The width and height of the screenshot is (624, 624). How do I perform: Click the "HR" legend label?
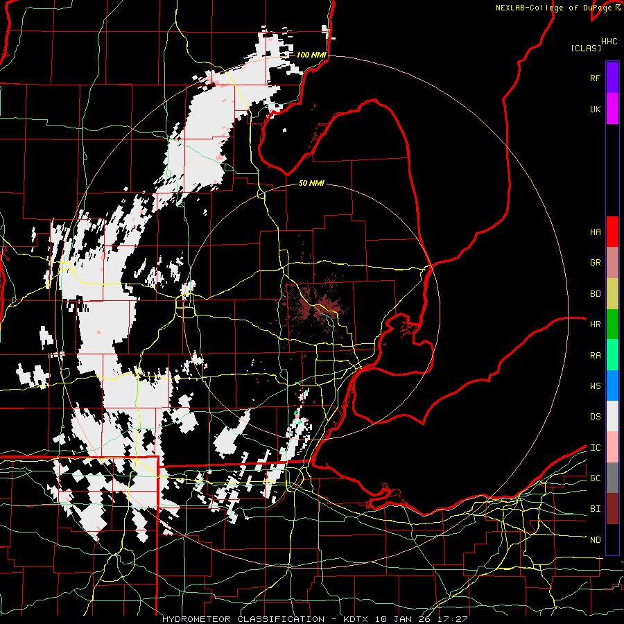(x=595, y=324)
